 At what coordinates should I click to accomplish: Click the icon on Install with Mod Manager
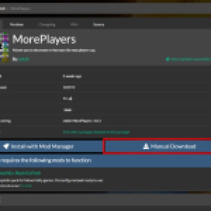tap(7, 146)
